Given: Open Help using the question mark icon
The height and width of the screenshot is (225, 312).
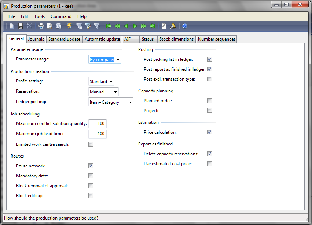Looking at the screenshot, I should pyautogui.click(x=184, y=26).
